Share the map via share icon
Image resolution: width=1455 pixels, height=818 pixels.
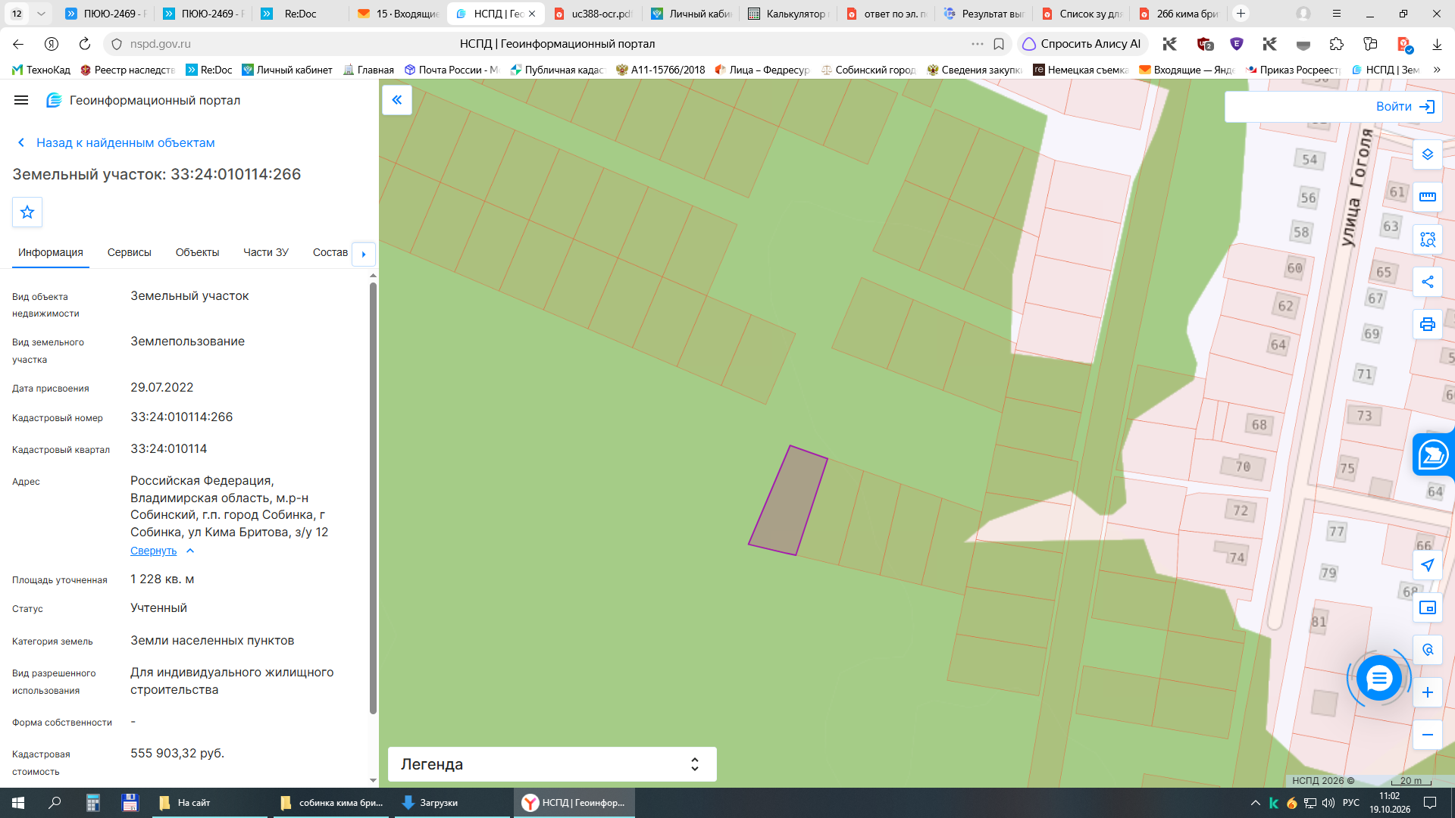[x=1428, y=282]
